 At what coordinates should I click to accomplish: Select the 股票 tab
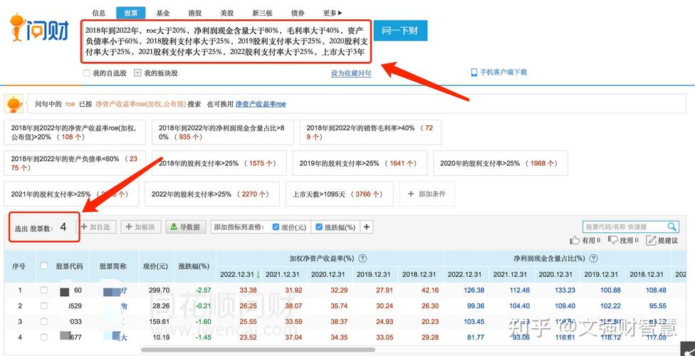coord(131,13)
